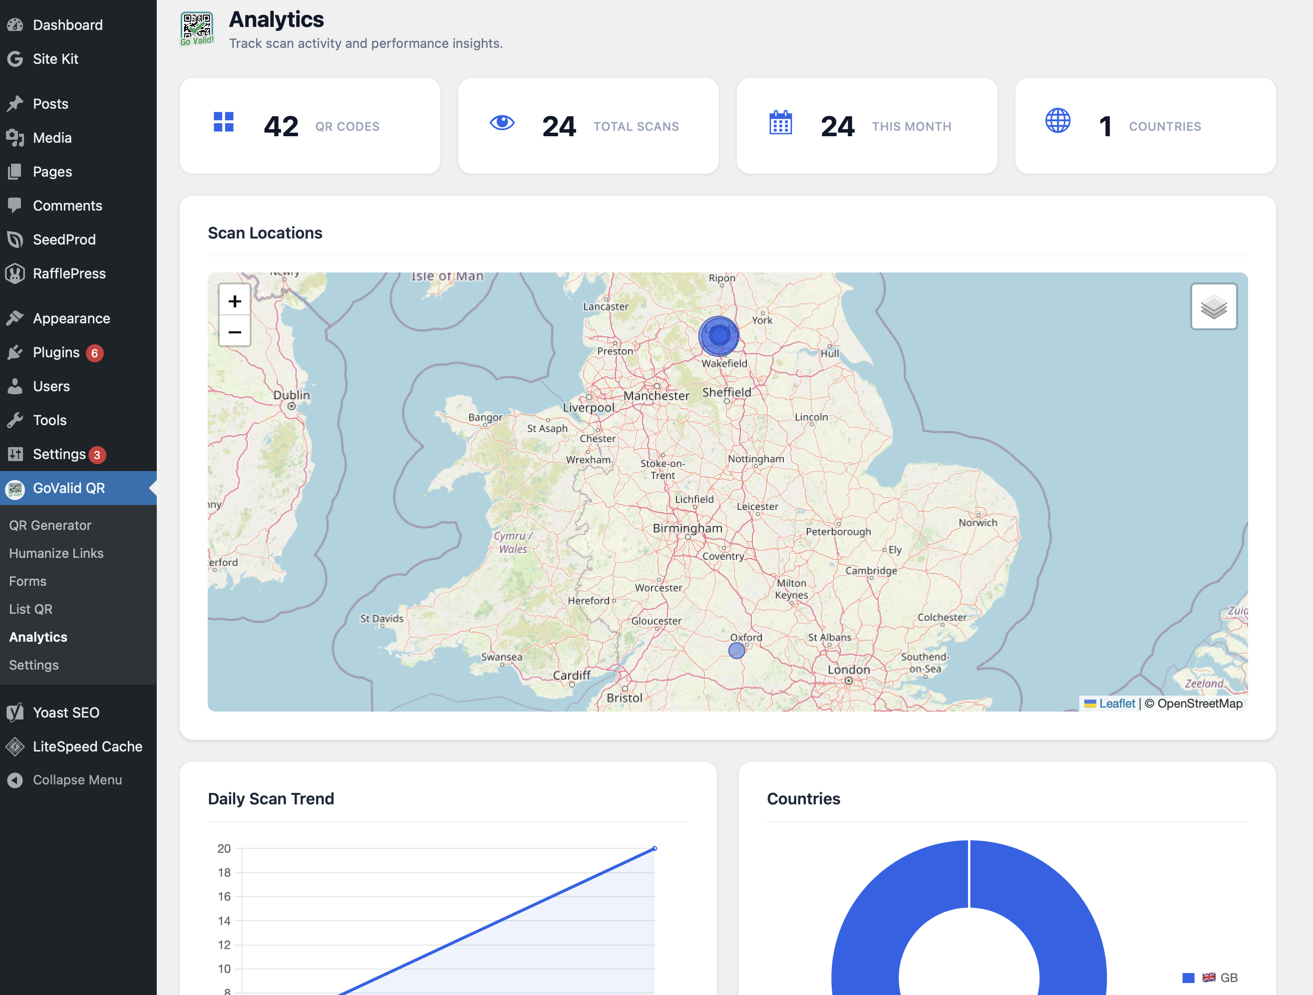Click the Comments bubble icon

[15, 205]
